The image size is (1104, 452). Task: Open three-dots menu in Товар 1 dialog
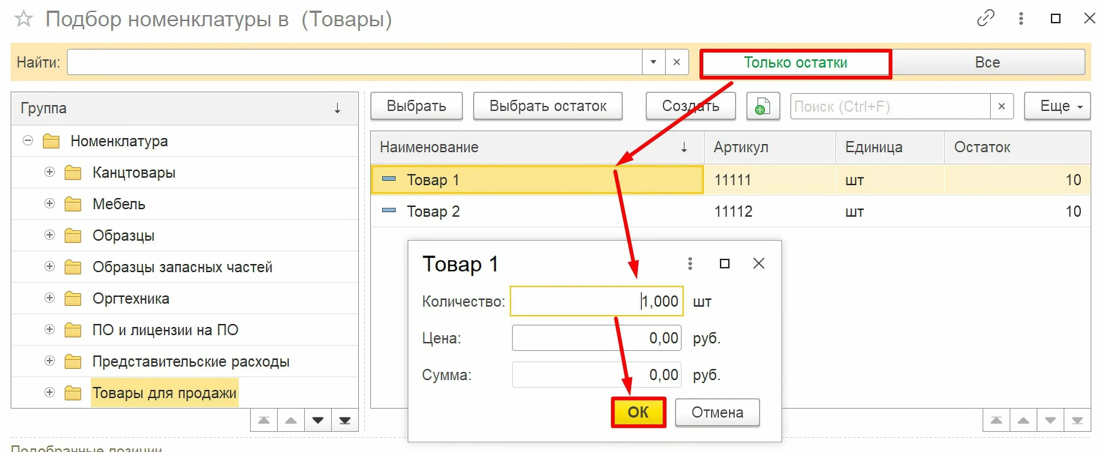pyautogui.click(x=690, y=264)
